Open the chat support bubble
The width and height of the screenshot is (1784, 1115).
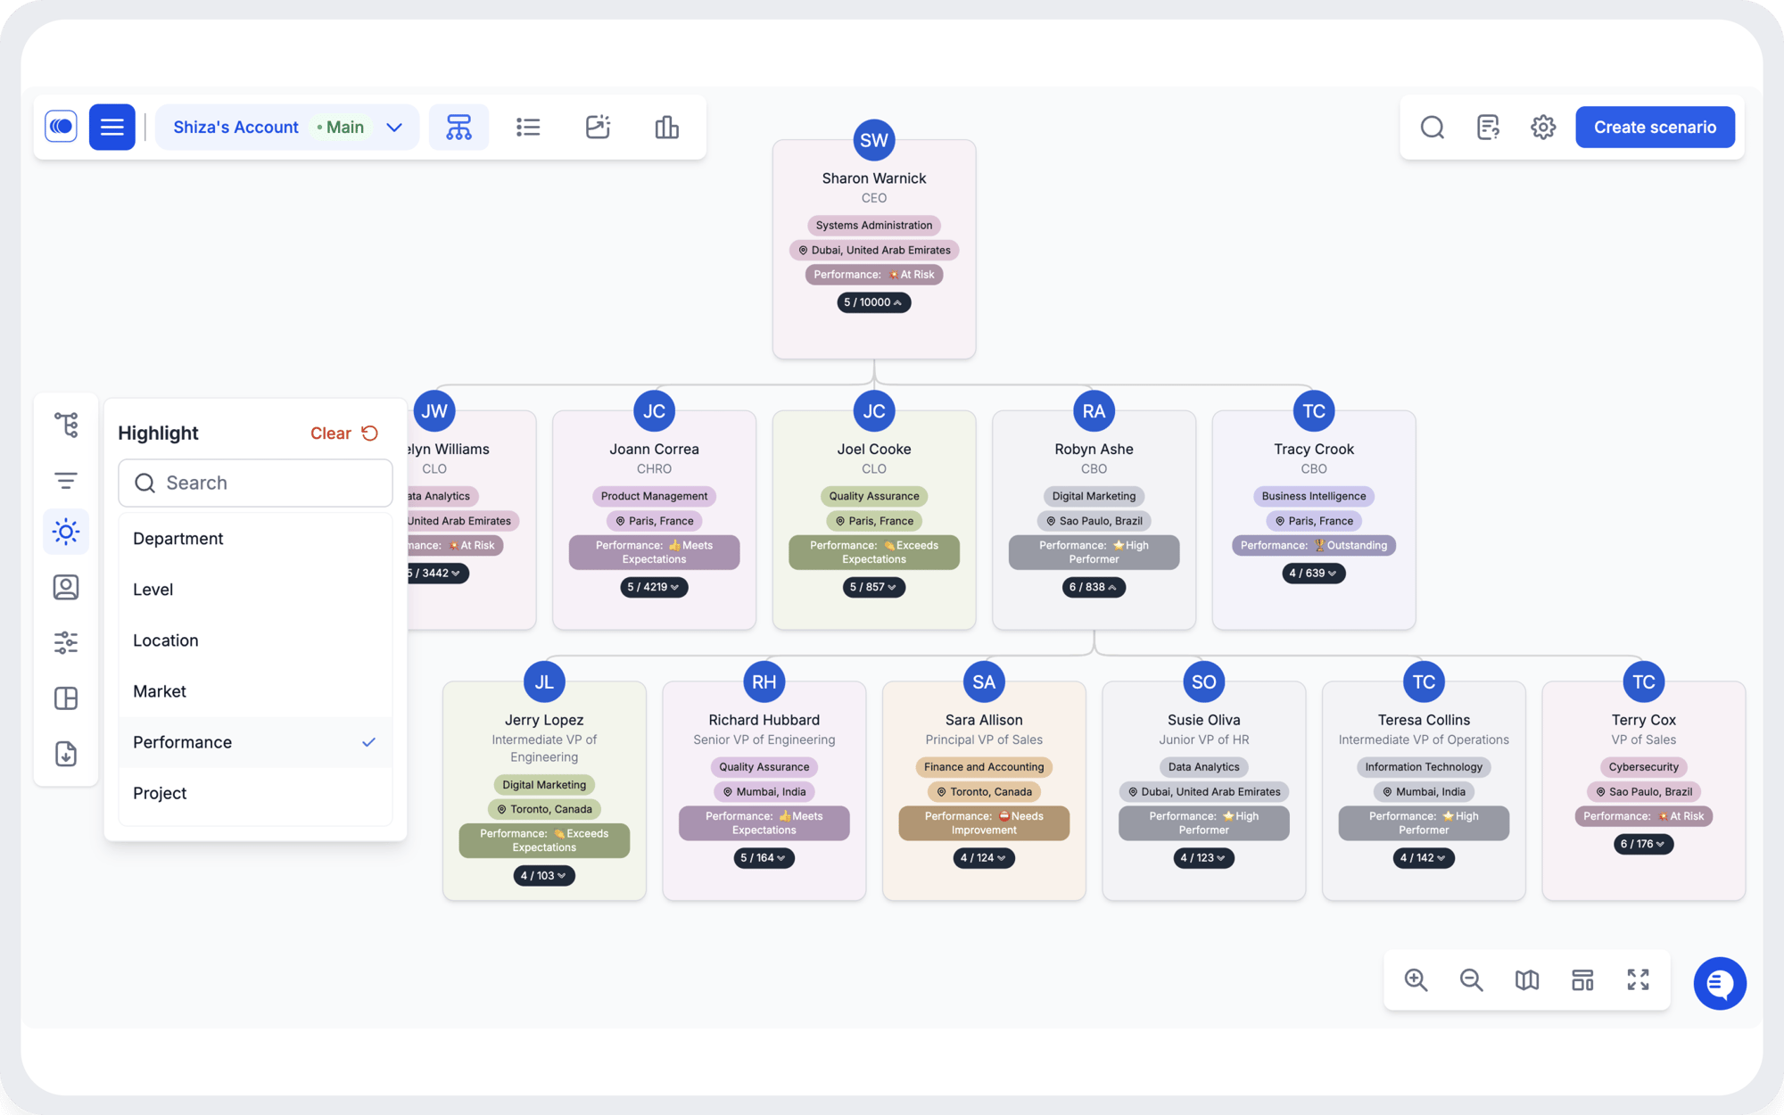point(1720,983)
